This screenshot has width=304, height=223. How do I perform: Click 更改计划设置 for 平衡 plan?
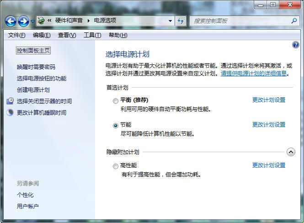(269, 100)
